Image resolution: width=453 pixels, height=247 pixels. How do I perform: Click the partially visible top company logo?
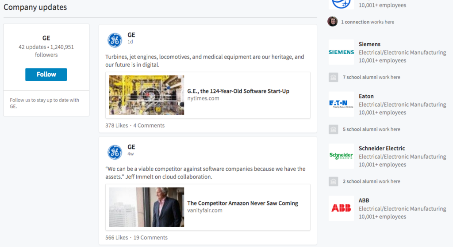(341, 4)
